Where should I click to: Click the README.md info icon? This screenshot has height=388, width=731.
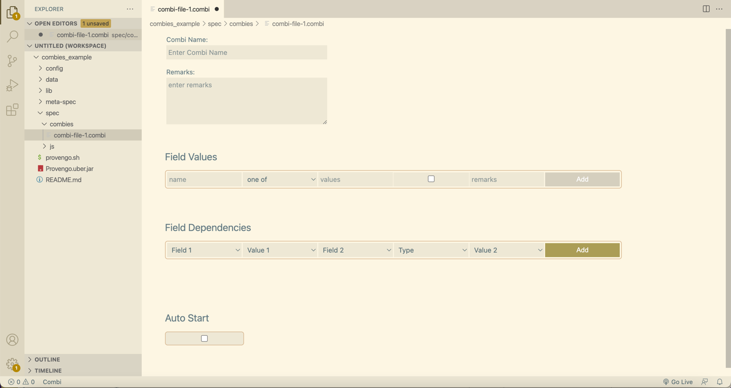point(40,180)
